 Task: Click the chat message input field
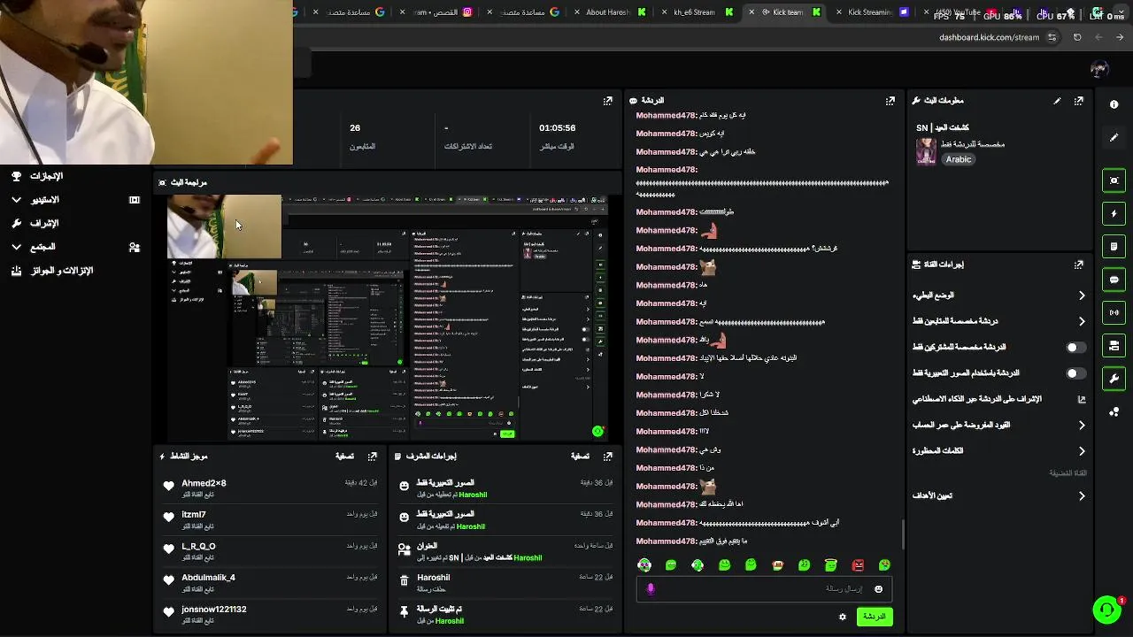[764, 589]
